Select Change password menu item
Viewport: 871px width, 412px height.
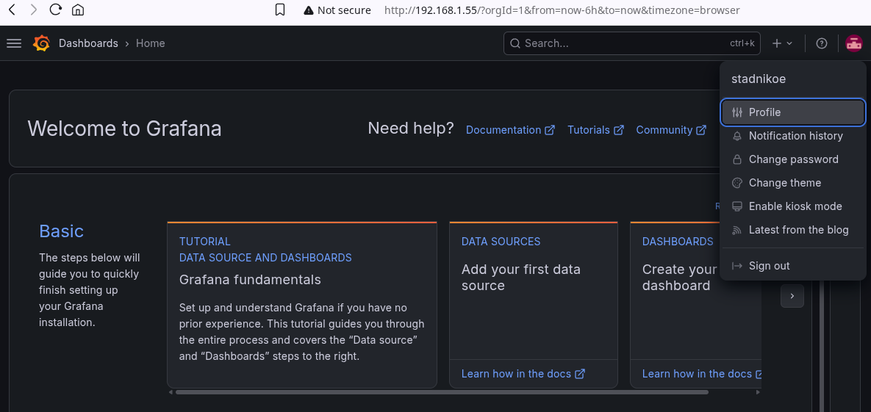point(792,159)
